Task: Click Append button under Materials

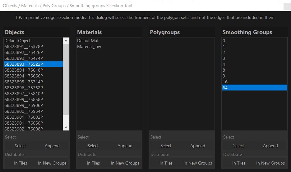Action: pos(125,146)
